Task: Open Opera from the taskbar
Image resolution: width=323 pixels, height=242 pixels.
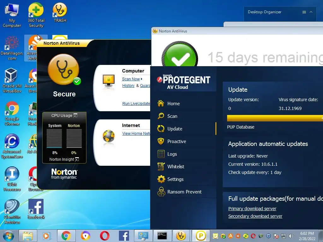Action: 105,236
